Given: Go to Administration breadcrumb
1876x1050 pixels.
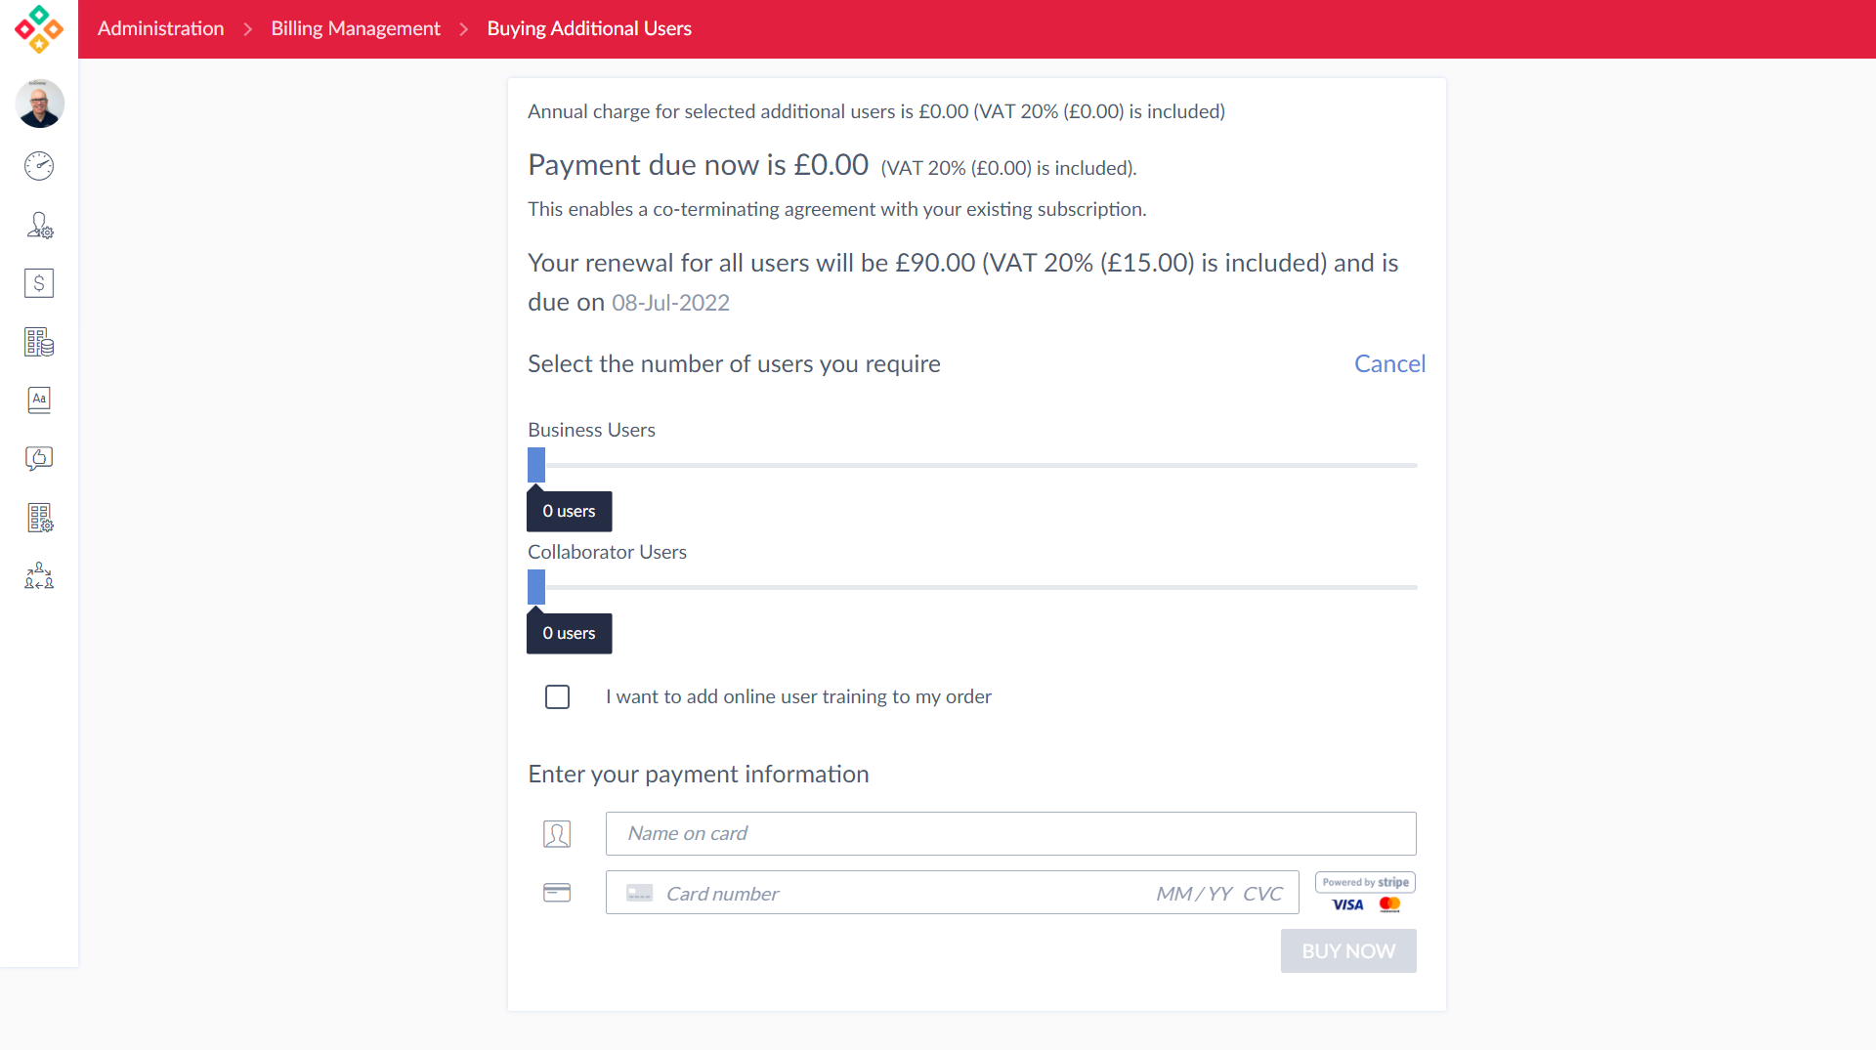Looking at the screenshot, I should tap(160, 28).
